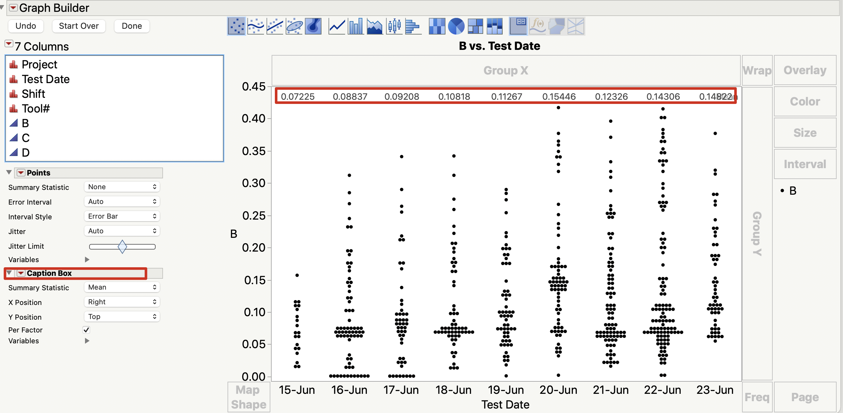Expand Caption Box Variables arrow
Image resolution: width=843 pixels, height=413 pixels.
87,341
